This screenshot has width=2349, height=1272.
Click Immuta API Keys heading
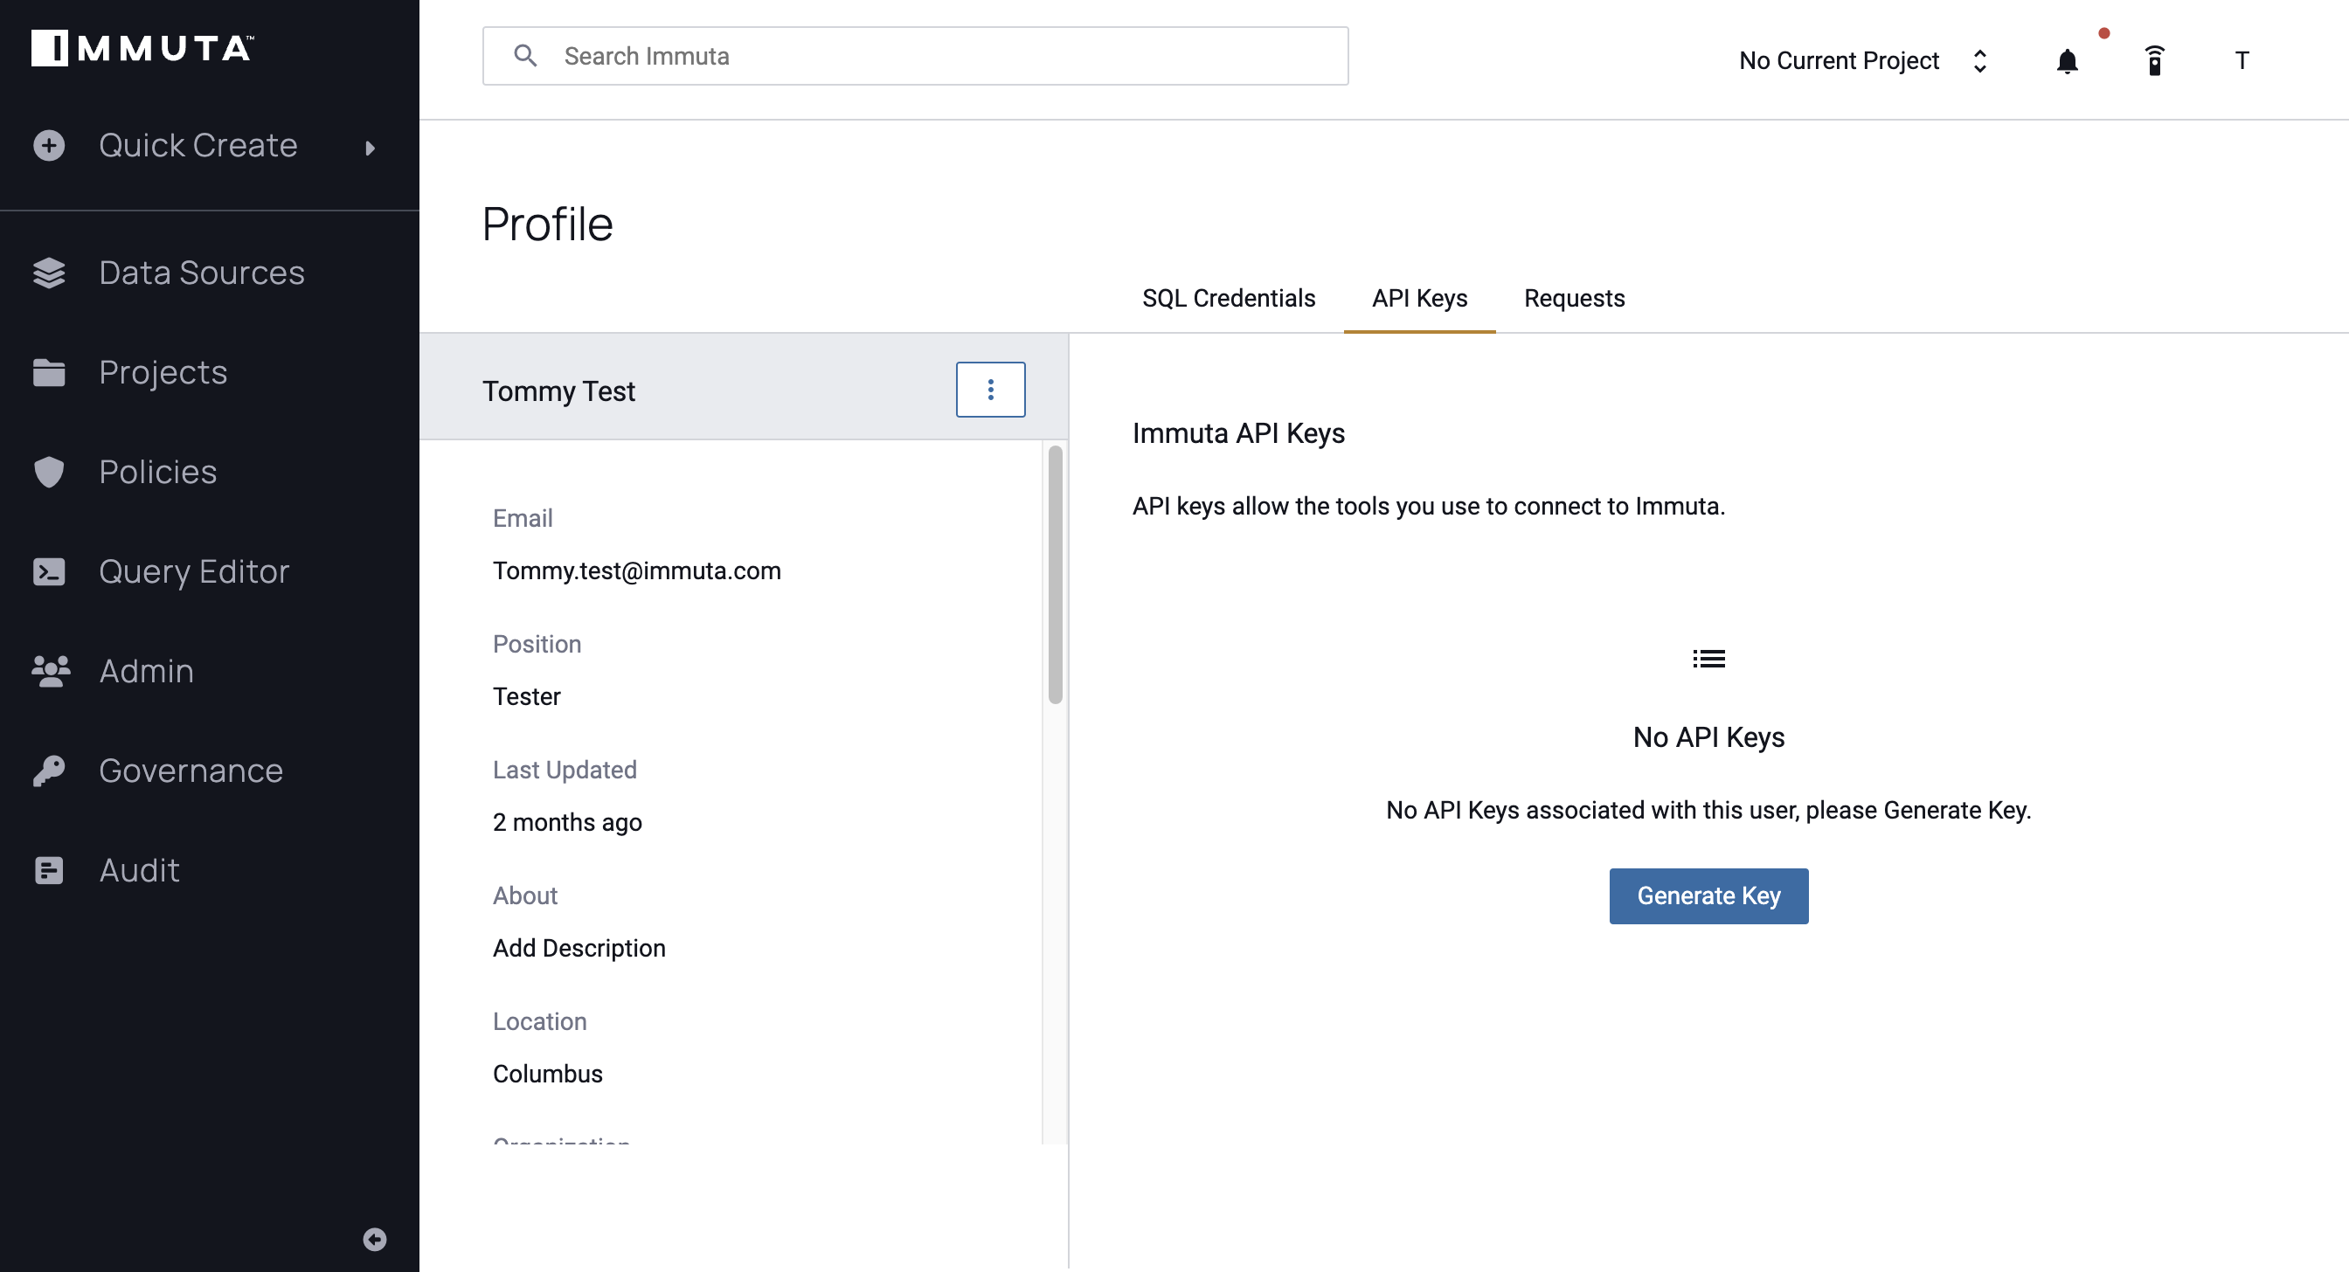click(1238, 433)
